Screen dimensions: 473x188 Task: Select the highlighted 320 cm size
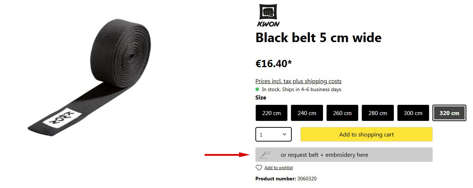tap(449, 113)
